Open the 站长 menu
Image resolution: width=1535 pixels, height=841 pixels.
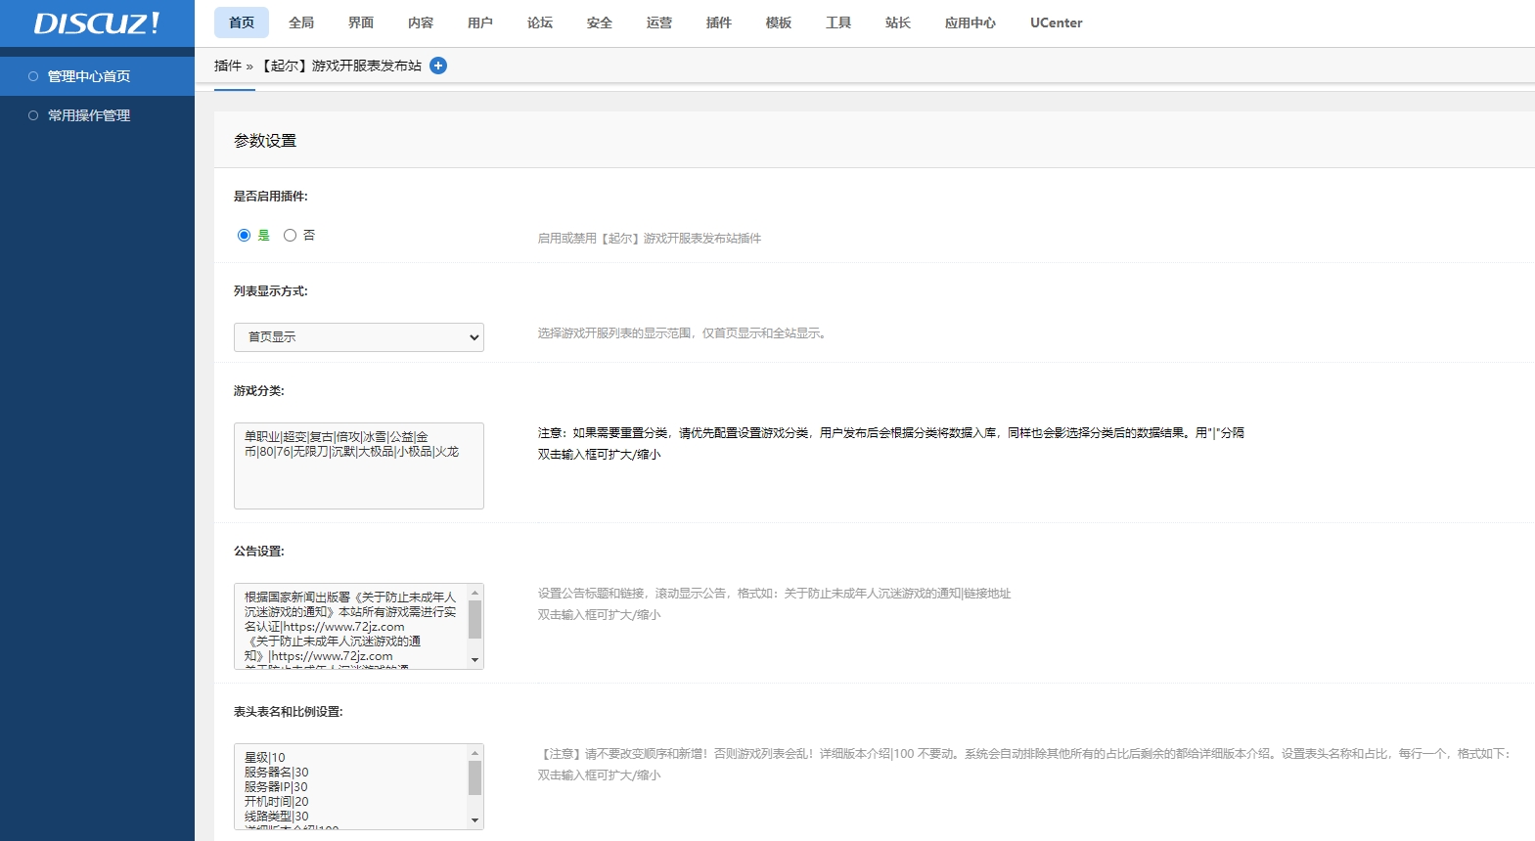tap(898, 22)
